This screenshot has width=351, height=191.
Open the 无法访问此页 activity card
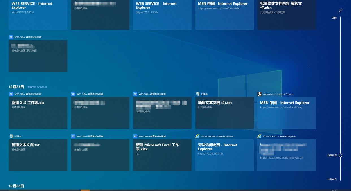pos(224,155)
